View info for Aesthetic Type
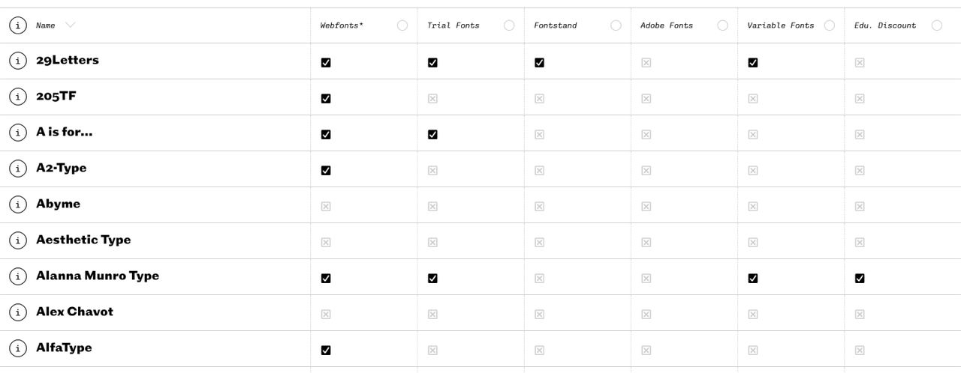Screen dimensions: 961x373 (x=18, y=240)
